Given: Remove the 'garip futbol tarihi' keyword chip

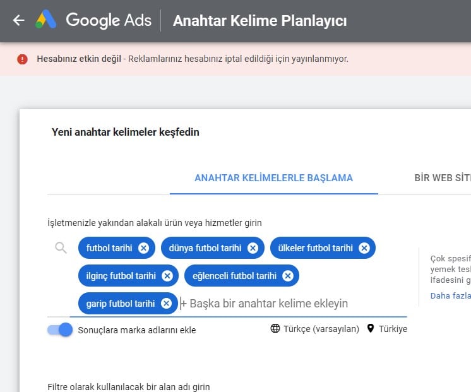Looking at the screenshot, I should pyautogui.click(x=166, y=304).
